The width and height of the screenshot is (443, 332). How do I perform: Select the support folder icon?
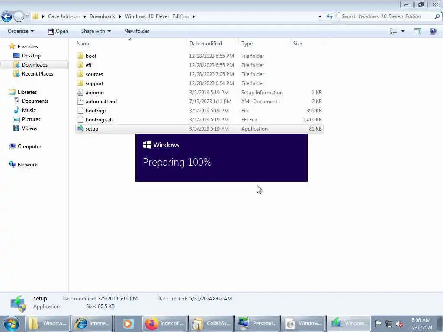80,83
